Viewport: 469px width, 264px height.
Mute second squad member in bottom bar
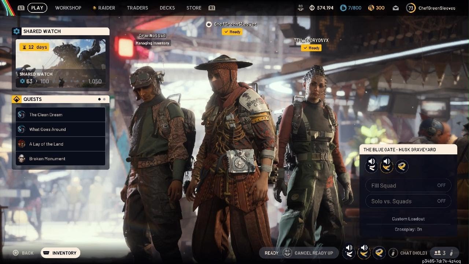coord(364,252)
